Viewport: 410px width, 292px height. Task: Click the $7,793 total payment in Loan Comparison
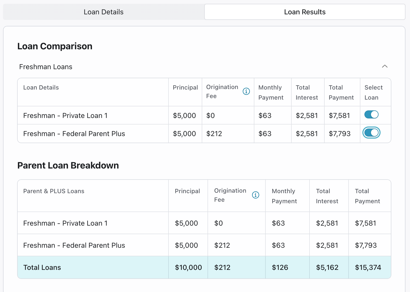click(339, 134)
